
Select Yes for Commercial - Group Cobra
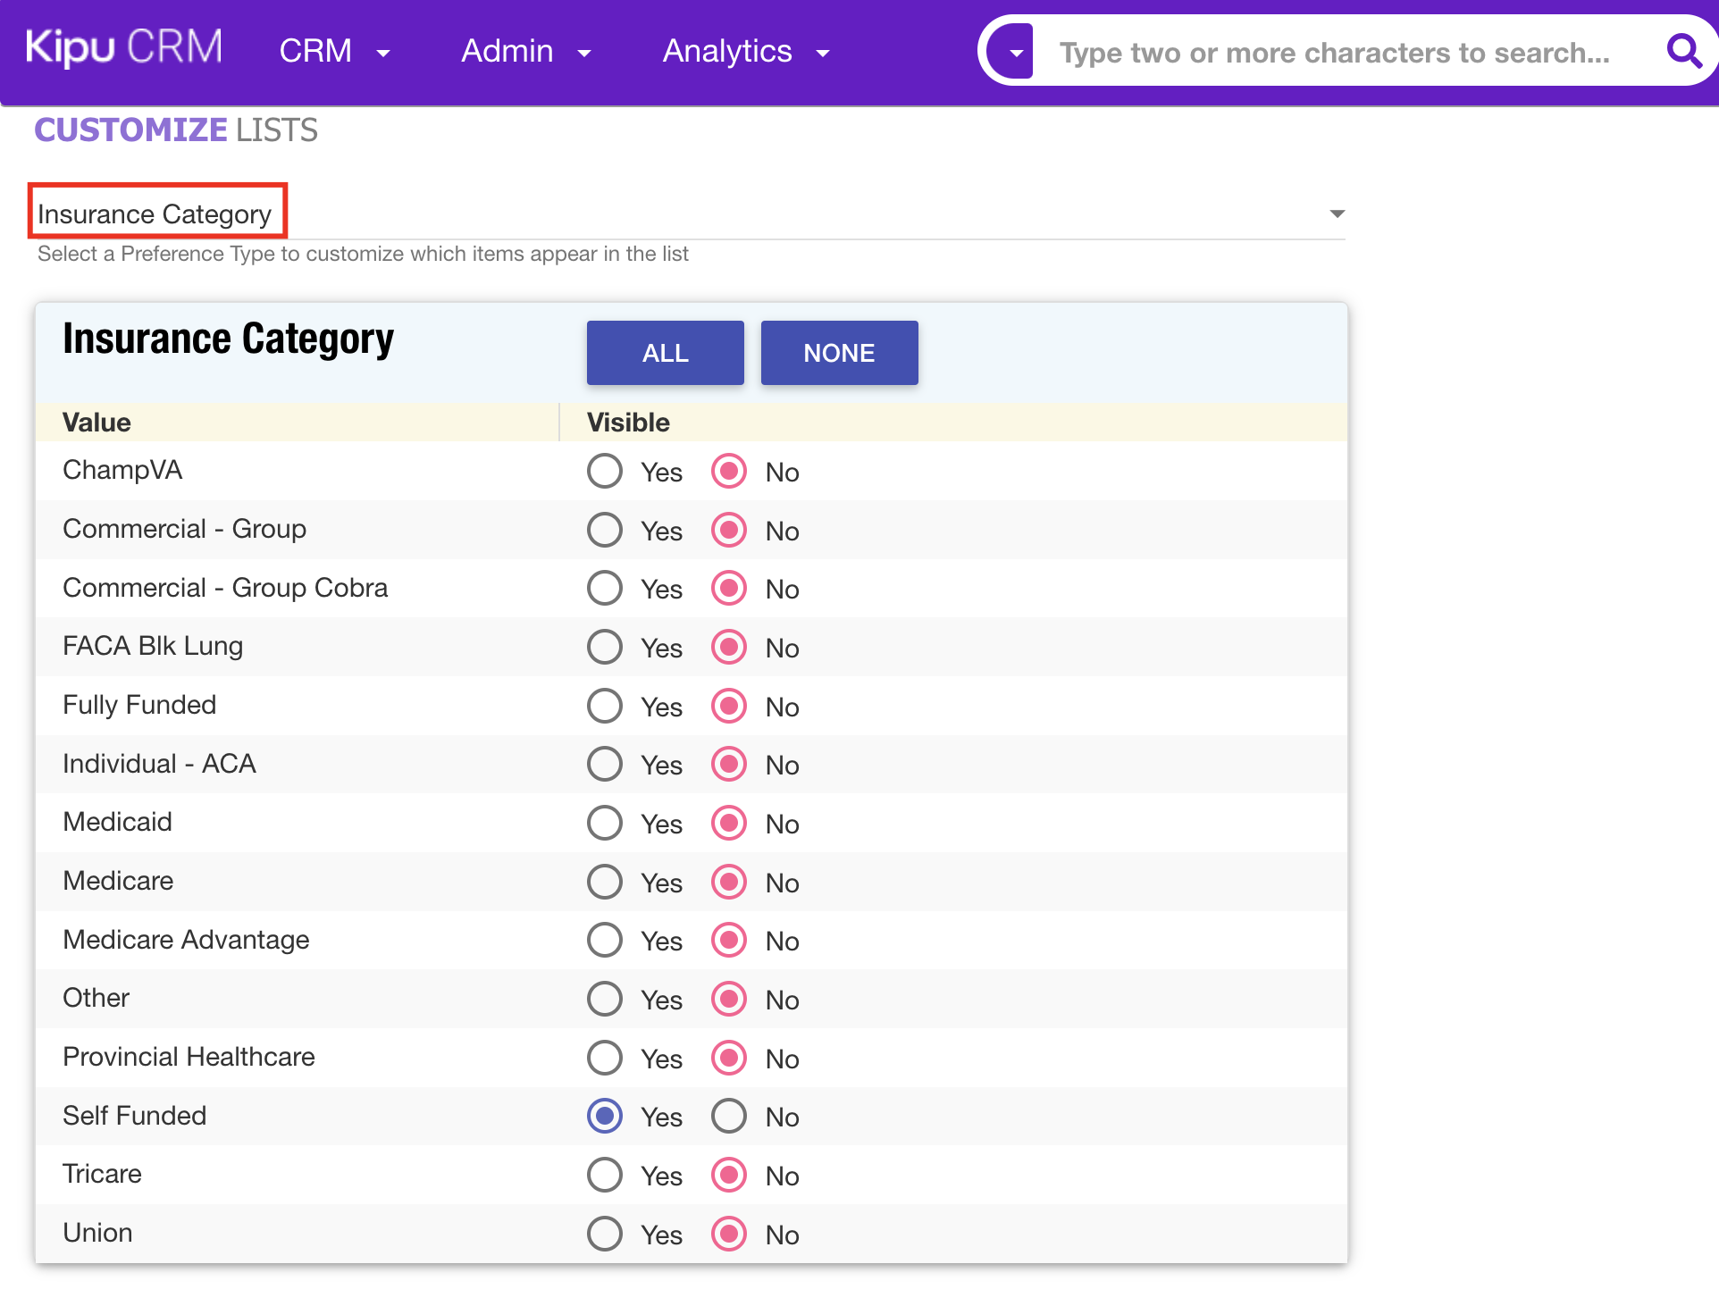[x=605, y=588]
